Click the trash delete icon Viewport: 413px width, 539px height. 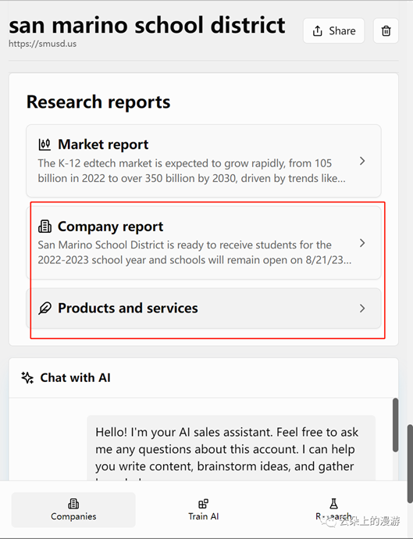[x=386, y=31]
